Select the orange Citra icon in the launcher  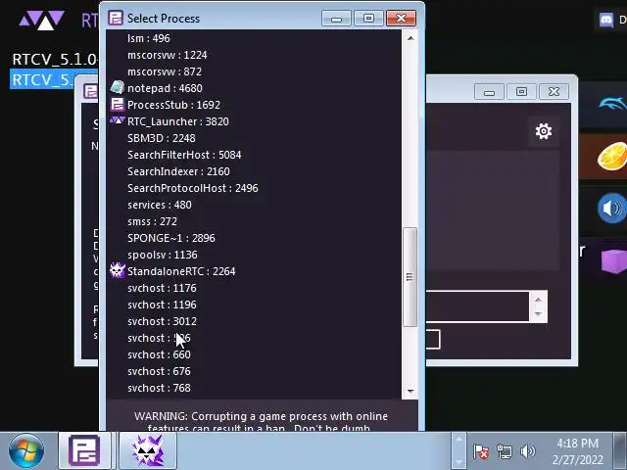tap(612, 156)
